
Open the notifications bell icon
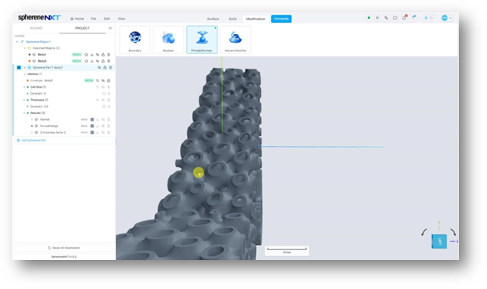(x=404, y=18)
